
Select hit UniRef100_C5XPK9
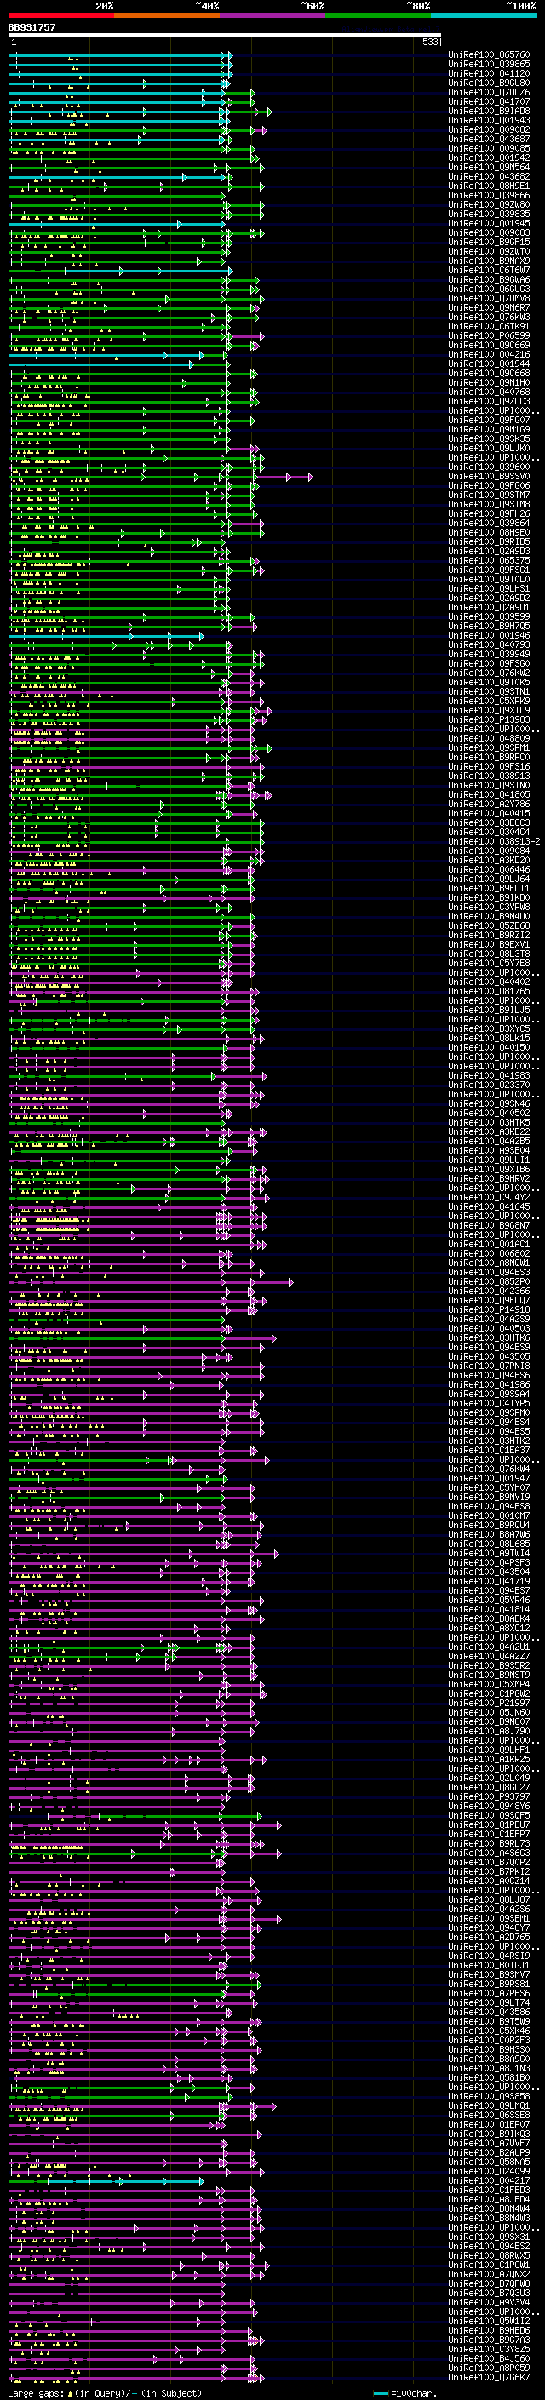[x=489, y=701]
